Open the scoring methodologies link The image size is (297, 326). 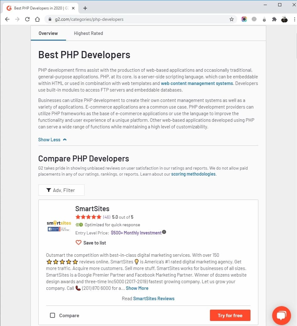tap(193, 174)
